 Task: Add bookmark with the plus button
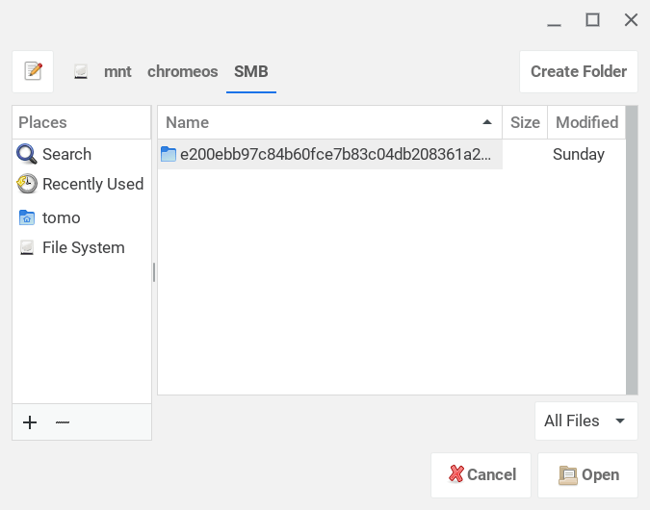tap(30, 422)
